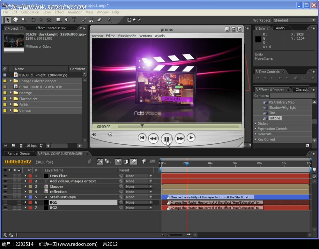Select the Rectangular Mask tool
This screenshot has height=249, width=319.
[x=59, y=20]
